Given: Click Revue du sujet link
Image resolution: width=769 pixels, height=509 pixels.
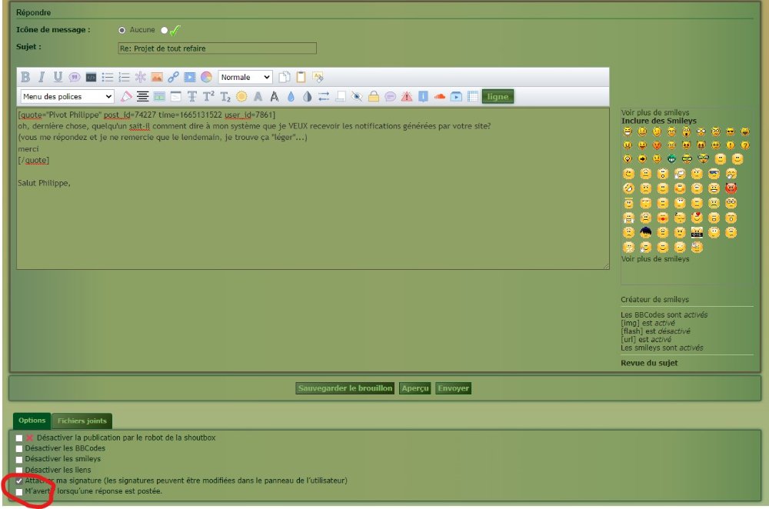Looking at the screenshot, I should coord(649,363).
